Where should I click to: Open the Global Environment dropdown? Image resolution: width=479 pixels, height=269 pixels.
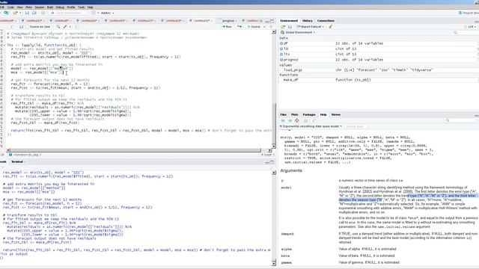[x=298, y=32]
